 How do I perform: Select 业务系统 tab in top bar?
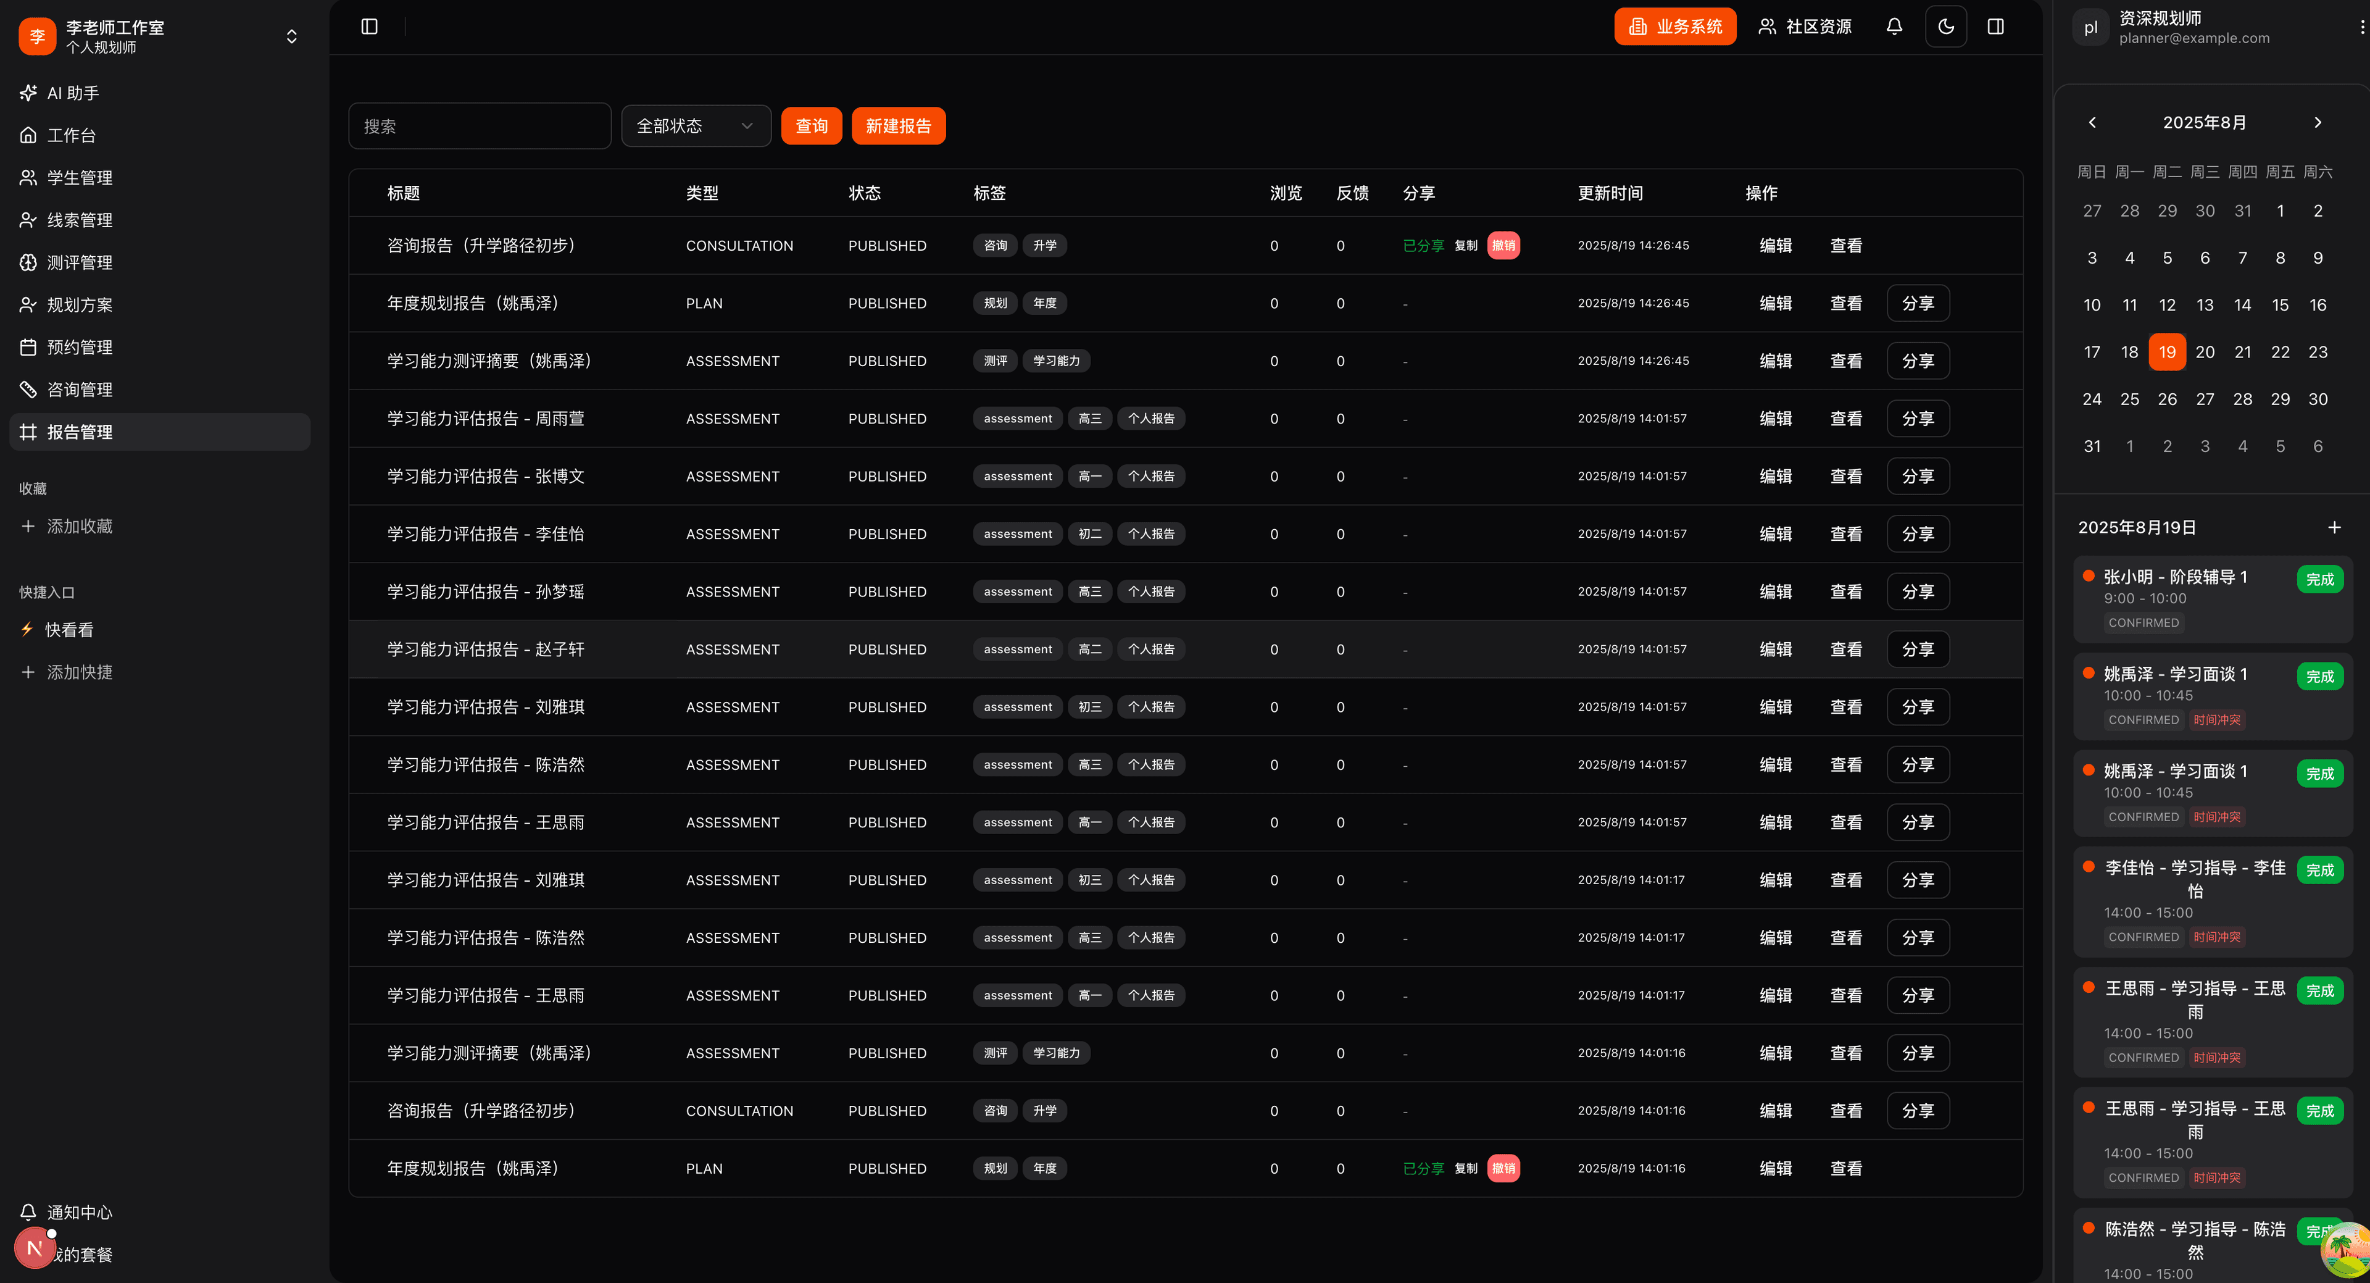tap(1674, 27)
